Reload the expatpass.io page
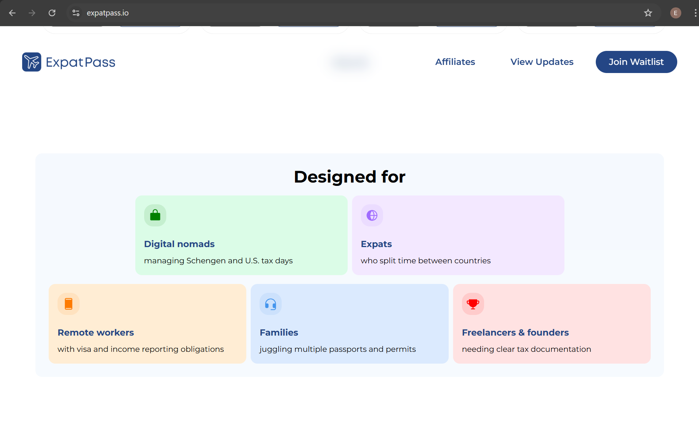 click(52, 12)
